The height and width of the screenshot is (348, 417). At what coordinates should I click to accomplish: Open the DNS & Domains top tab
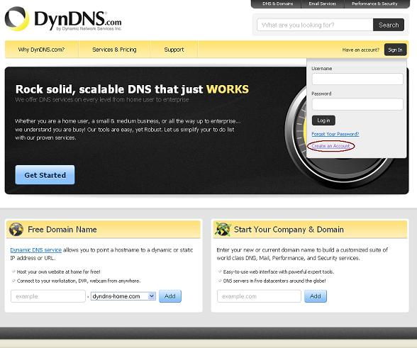click(x=278, y=4)
